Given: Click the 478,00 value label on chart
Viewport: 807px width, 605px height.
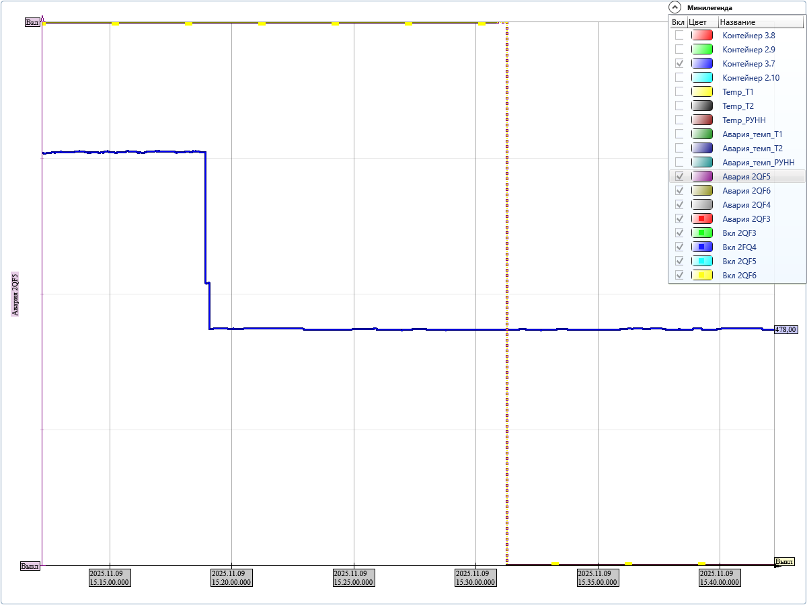Looking at the screenshot, I should pos(786,329).
